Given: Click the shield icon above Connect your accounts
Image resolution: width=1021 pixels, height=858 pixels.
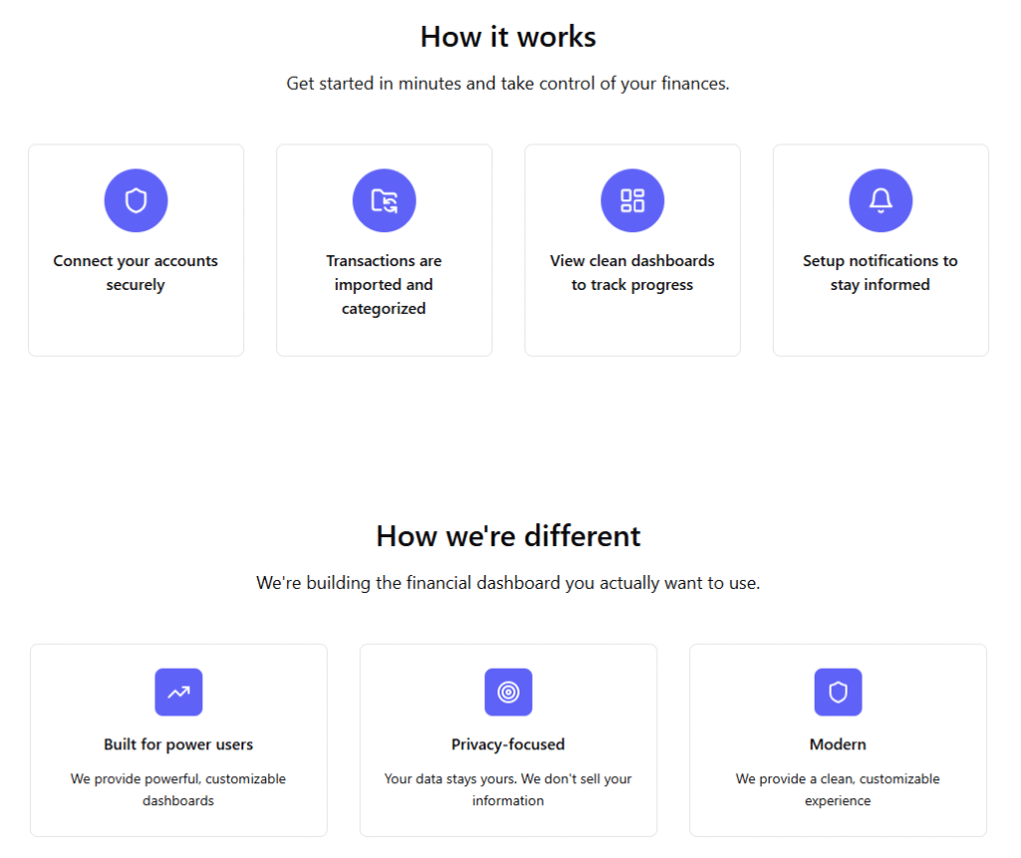Looking at the screenshot, I should pos(136,200).
